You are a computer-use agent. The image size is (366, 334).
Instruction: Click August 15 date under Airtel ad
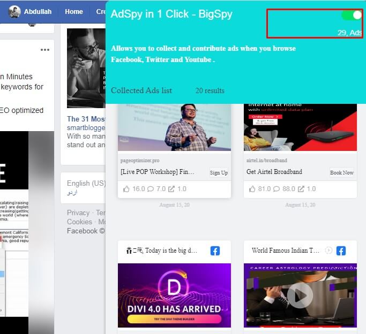(300, 205)
